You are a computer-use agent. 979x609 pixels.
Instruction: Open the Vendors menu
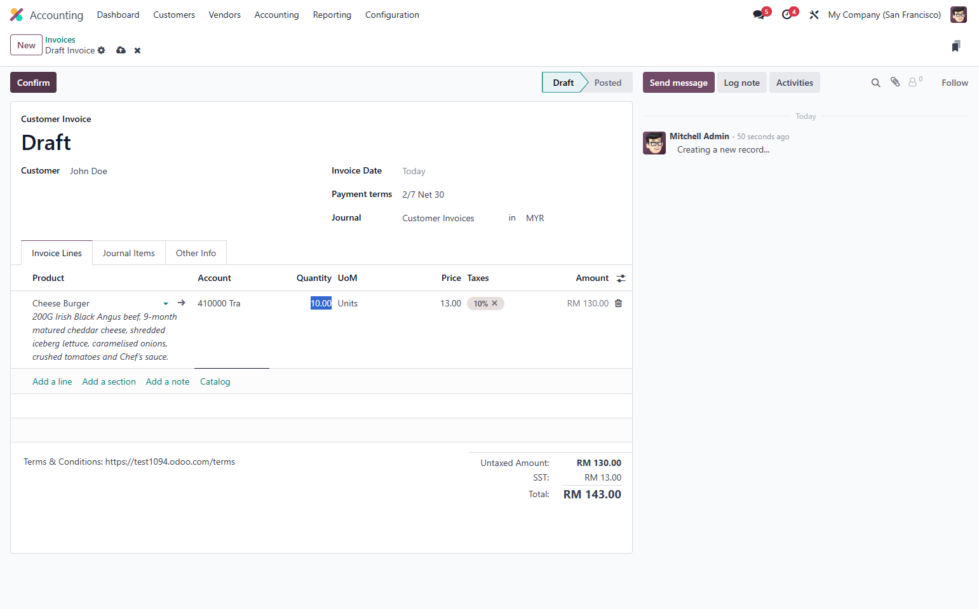225,15
